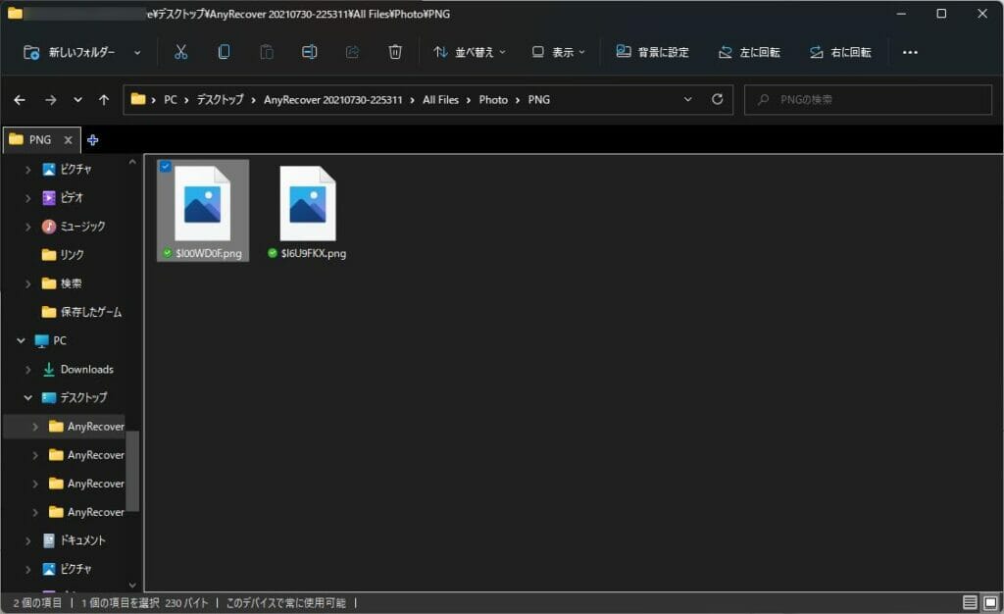Open address bar history dropdown

click(x=687, y=99)
